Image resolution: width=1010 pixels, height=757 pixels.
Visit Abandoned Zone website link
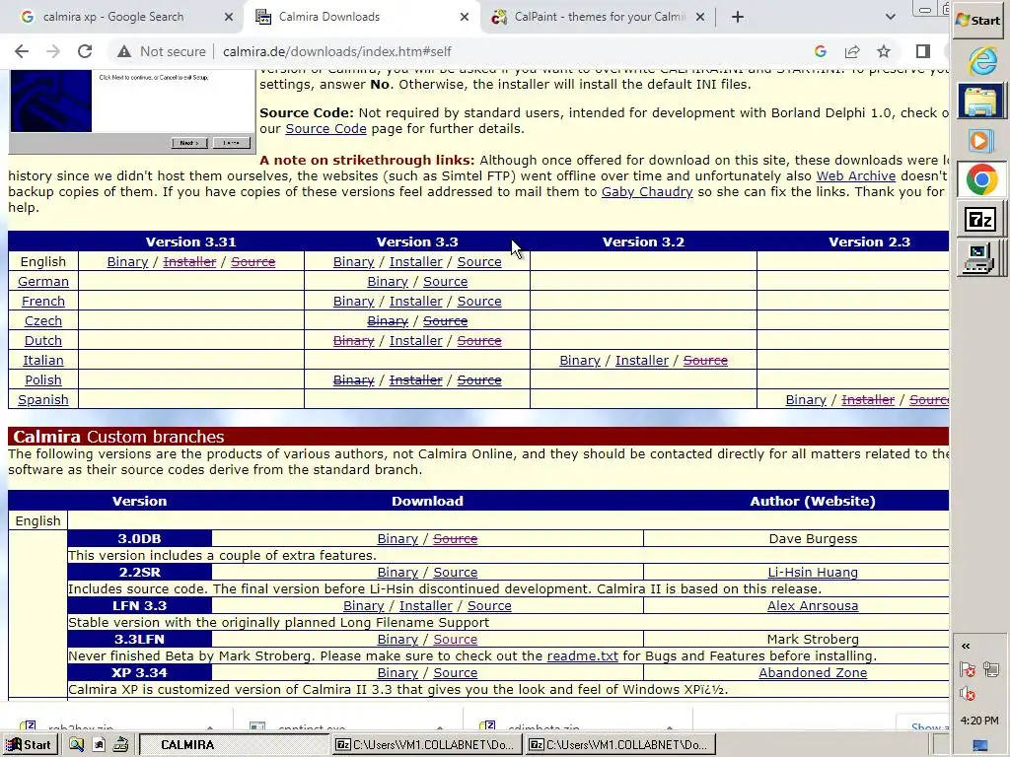click(x=813, y=672)
